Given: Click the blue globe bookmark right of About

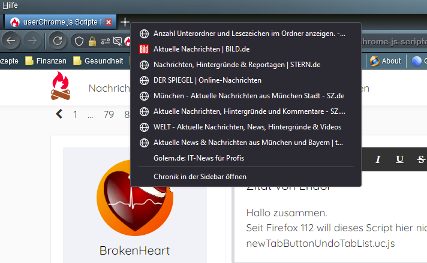Looking at the screenshot, I should [x=416, y=61].
